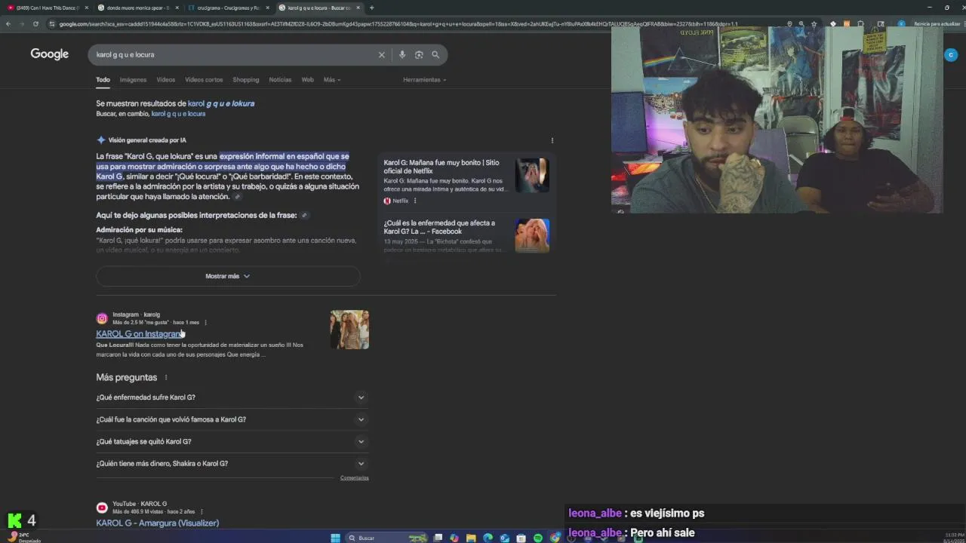Image resolution: width=966 pixels, height=543 pixels.
Task: Click link chip after AI overview first paragraph
Action: [x=237, y=197]
